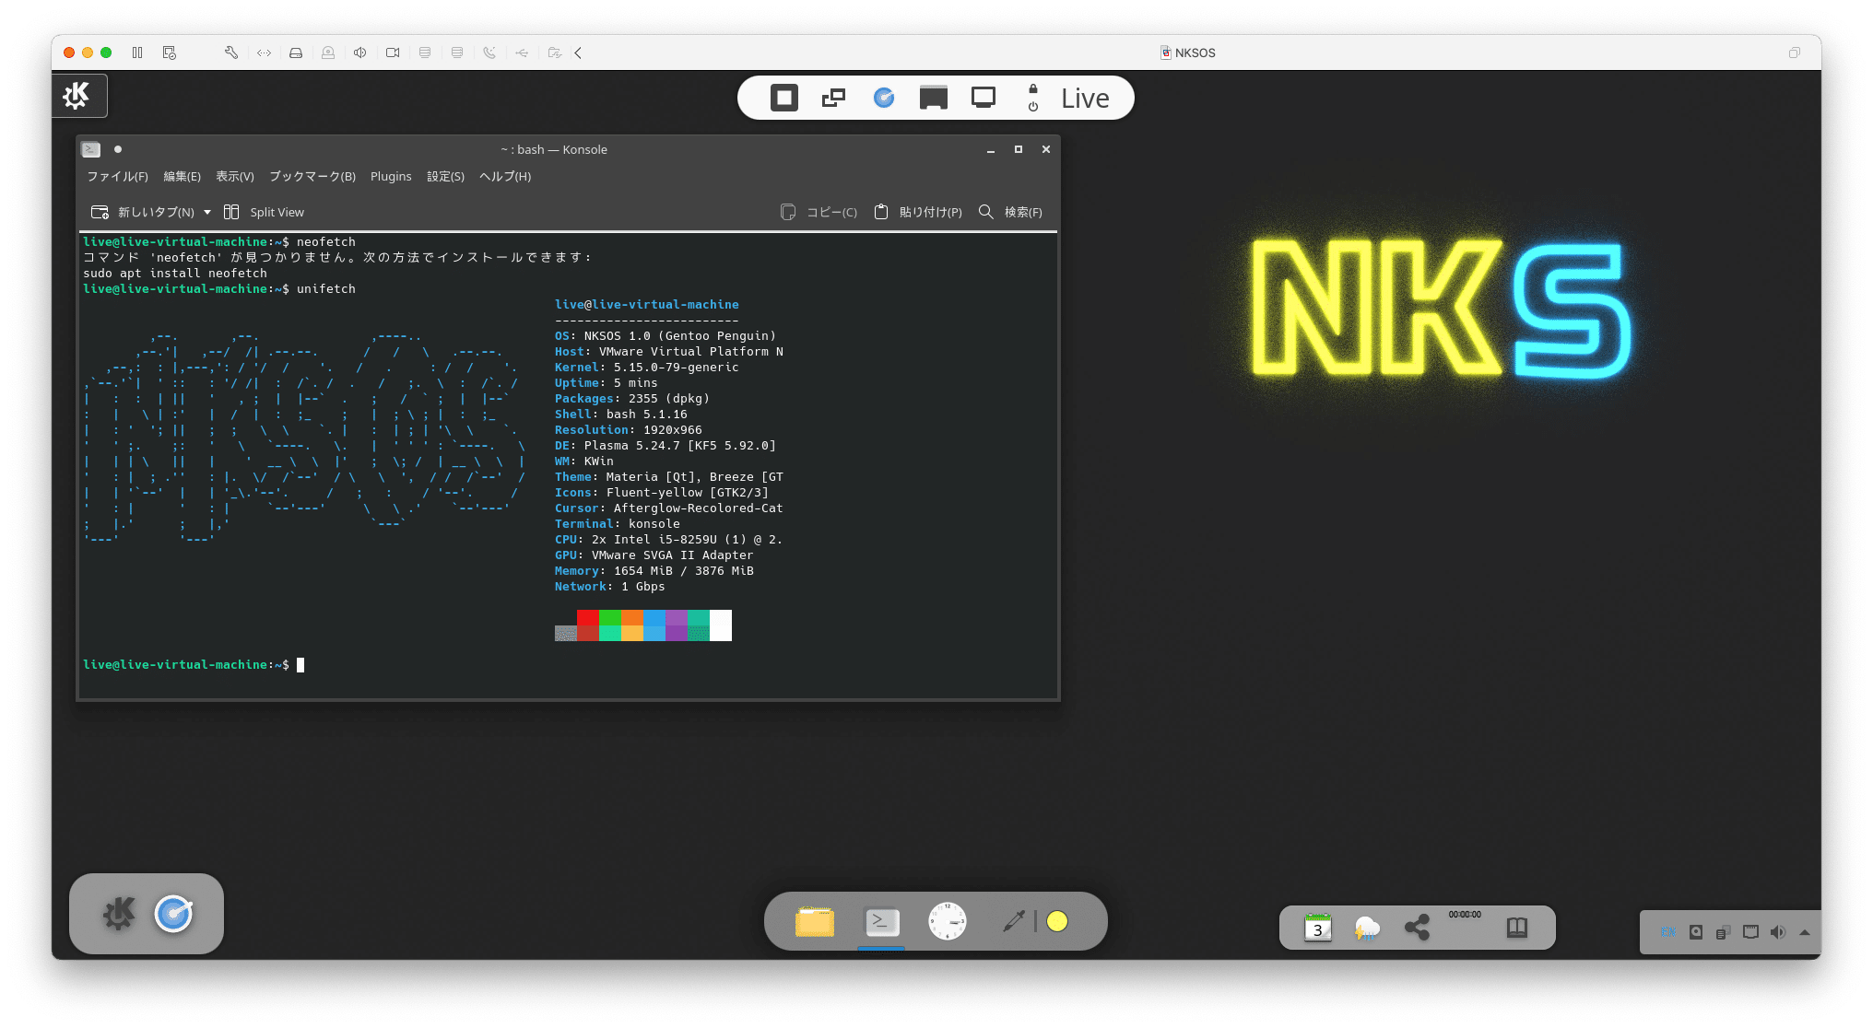Click the Konsole terminal icon in dock
The image size is (1873, 1028).
point(882,921)
